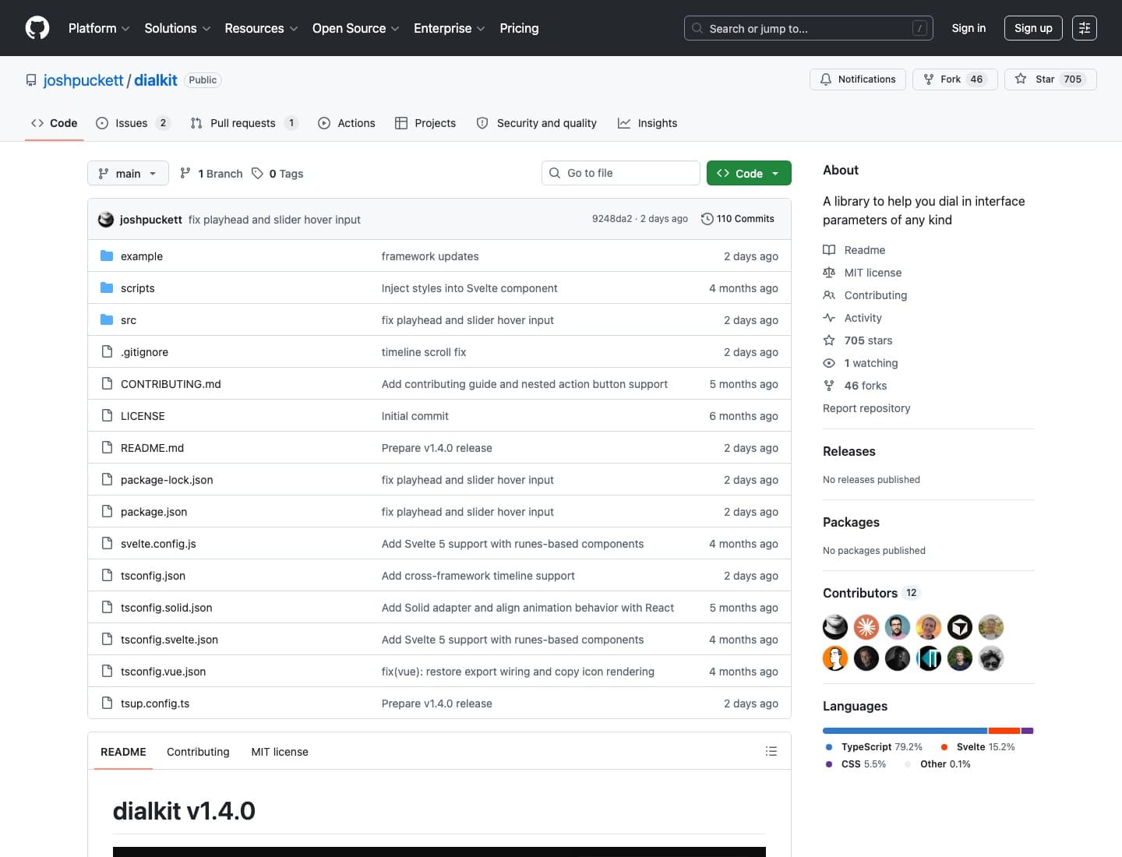This screenshot has height=857, width=1122.
Task: Click the Fork button icon
Action: pyautogui.click(x=929, y=79)
